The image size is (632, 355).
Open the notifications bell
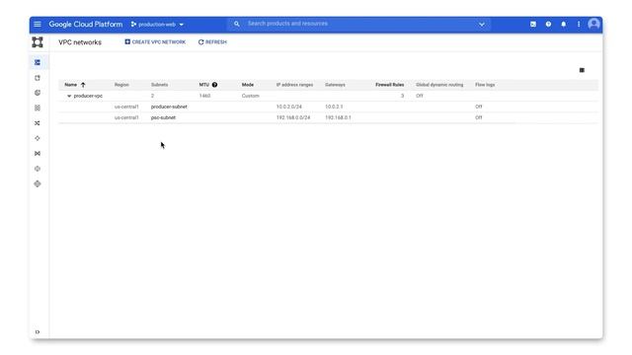(564, 24)
